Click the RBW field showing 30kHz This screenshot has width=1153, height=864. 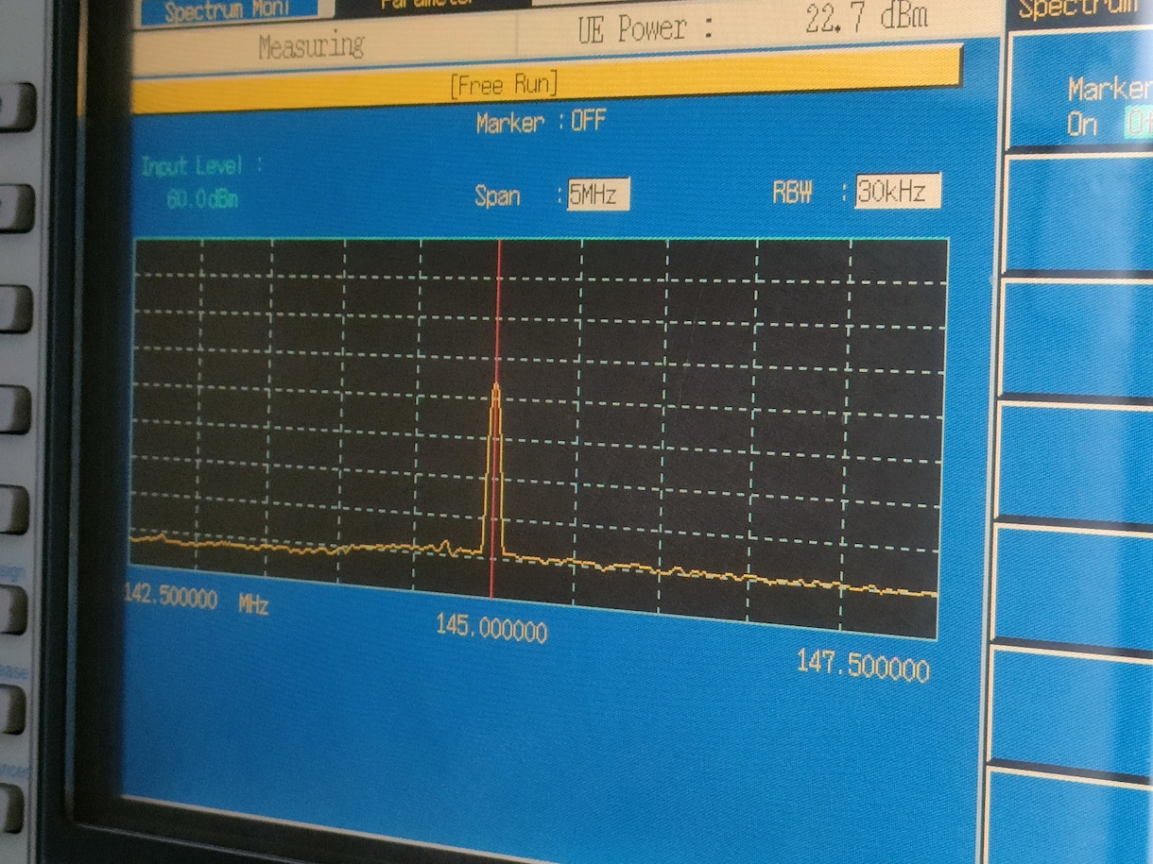(x=897, y=191)
